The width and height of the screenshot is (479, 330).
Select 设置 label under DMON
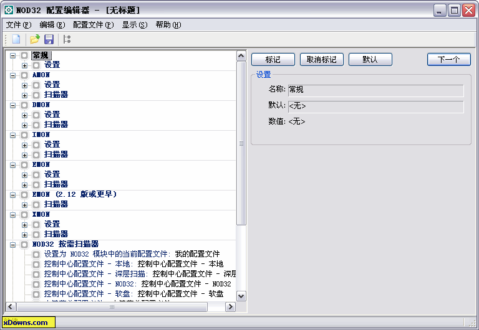(x=52, y=115)
